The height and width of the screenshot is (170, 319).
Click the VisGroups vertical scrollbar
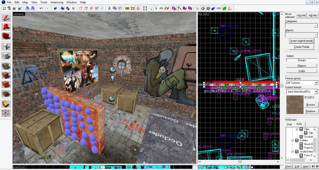click(314, 143)
